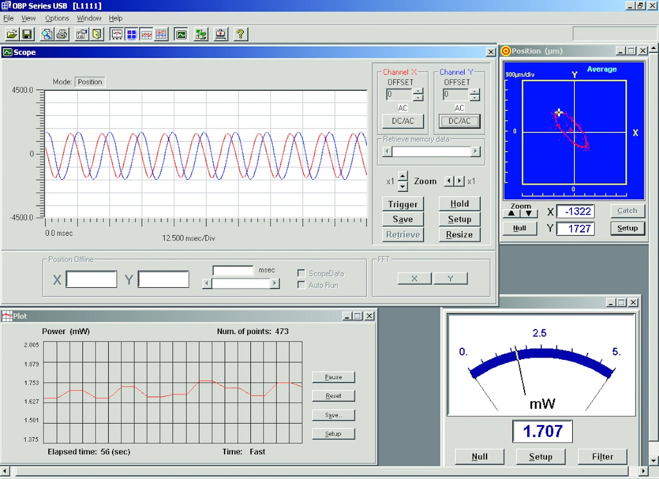Select the scope waveform display icon
Viewport: 659px width, 479px height.
coord(160,34)
